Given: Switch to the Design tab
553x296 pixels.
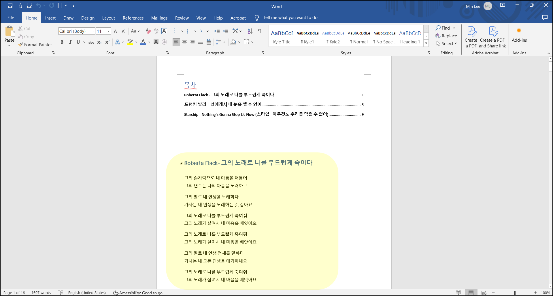Looking at the screenshot, I should [88, 18].
